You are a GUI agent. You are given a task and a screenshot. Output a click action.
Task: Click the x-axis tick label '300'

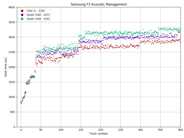[141, 130]
